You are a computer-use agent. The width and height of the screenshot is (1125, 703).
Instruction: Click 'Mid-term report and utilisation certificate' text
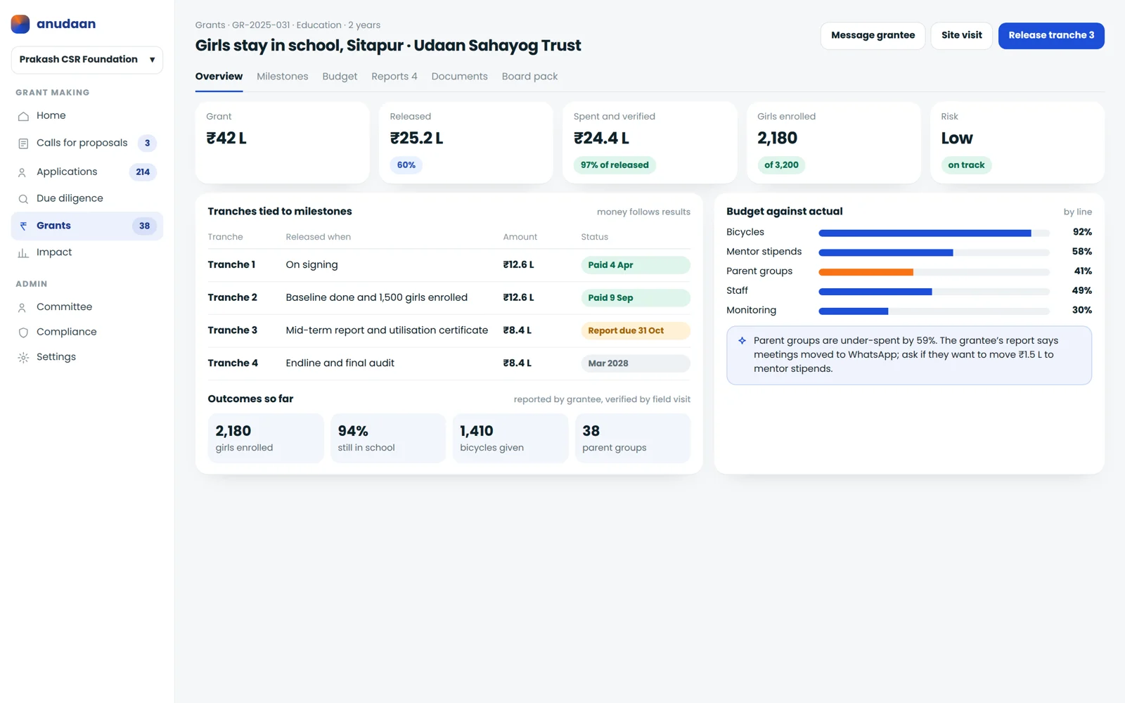387,330
